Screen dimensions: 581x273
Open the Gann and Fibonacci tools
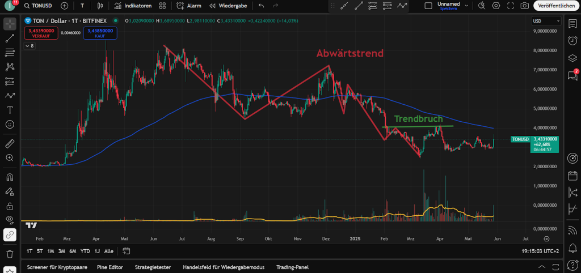click(x=10, y=53)
